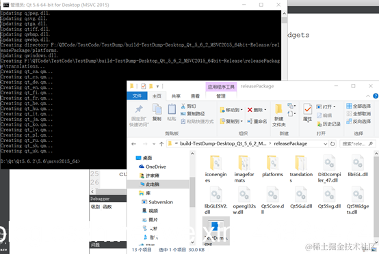Open the Open (打开) dropdown in ribbon
The height and width of the screenshot is (254, 379).
[x=335, y=107]
